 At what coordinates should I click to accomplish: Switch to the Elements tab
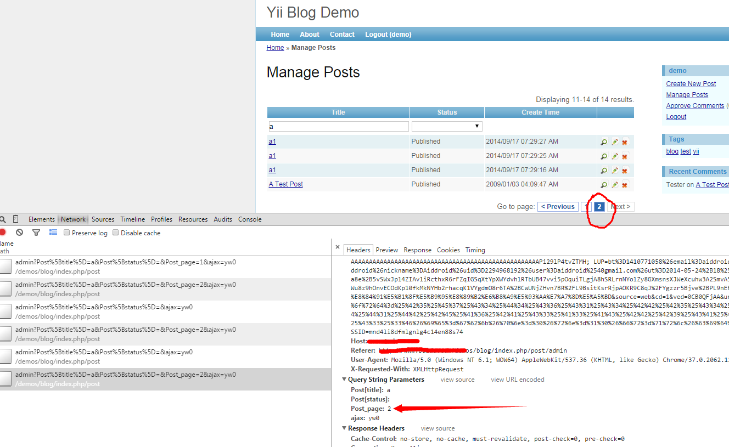pos(42,219)
